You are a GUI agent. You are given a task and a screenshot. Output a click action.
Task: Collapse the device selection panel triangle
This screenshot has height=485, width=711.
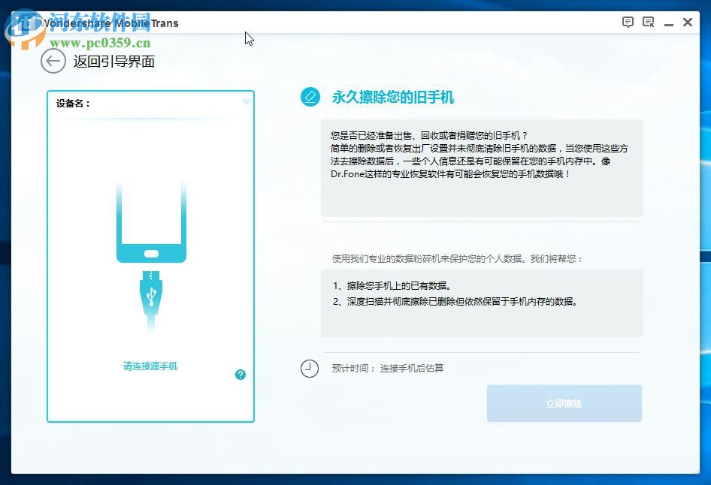(x=246, y=102)
